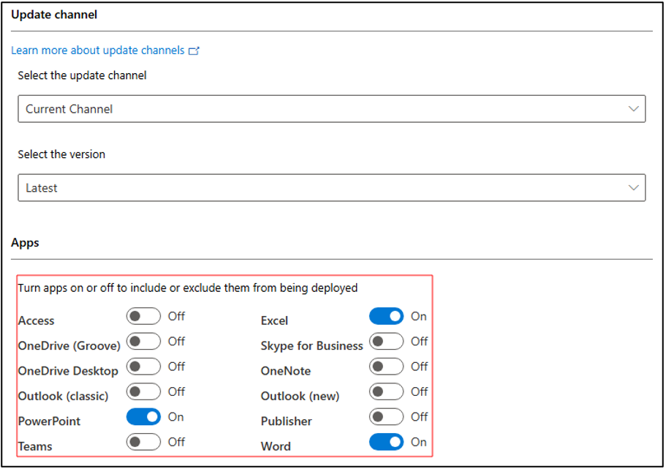The image size is (666, 469).
Task: Click the Apps section heading
Action: pyautogui.click(x=25, y=243)
